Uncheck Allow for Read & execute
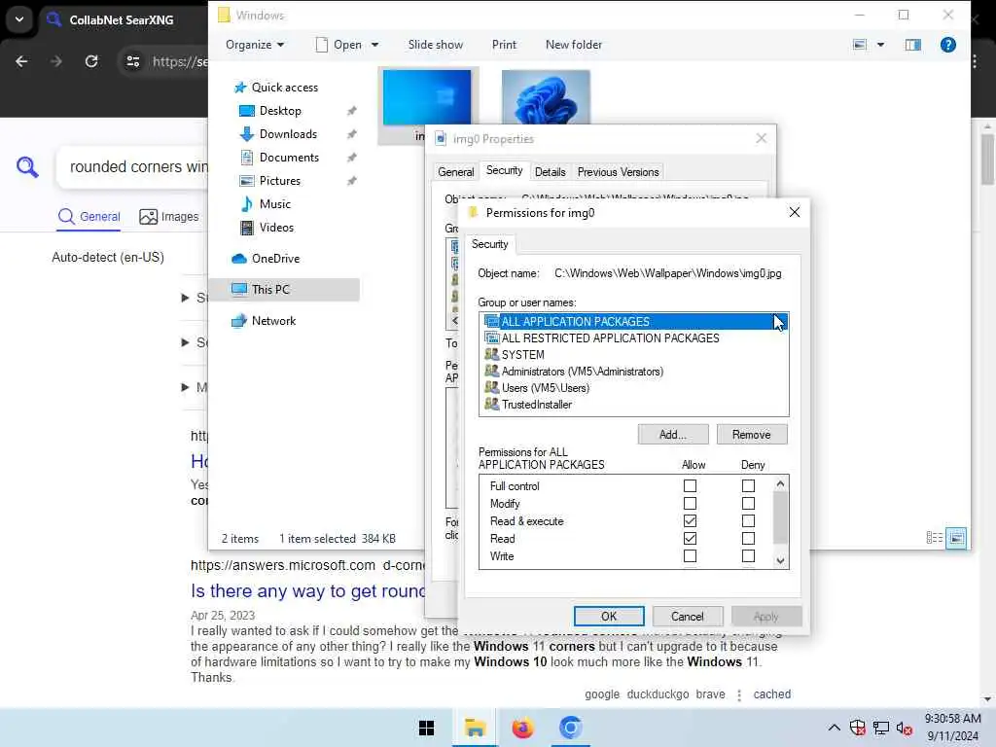The image size is (996, 747). tap(690, 521)
